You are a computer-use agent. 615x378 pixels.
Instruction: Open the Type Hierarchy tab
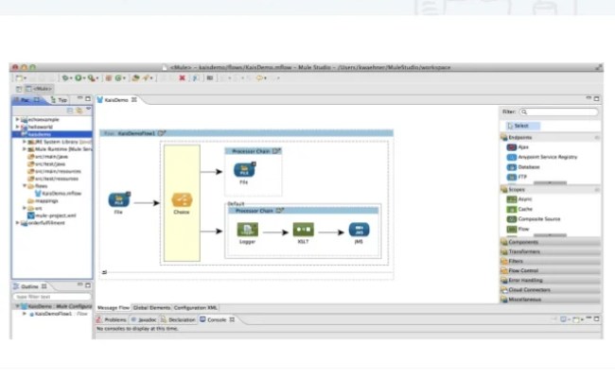click(x=60, y=100)
